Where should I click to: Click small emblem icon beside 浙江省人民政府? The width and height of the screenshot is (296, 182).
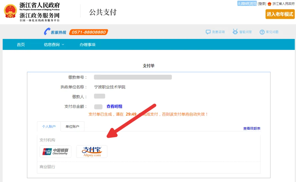[269, 4]
